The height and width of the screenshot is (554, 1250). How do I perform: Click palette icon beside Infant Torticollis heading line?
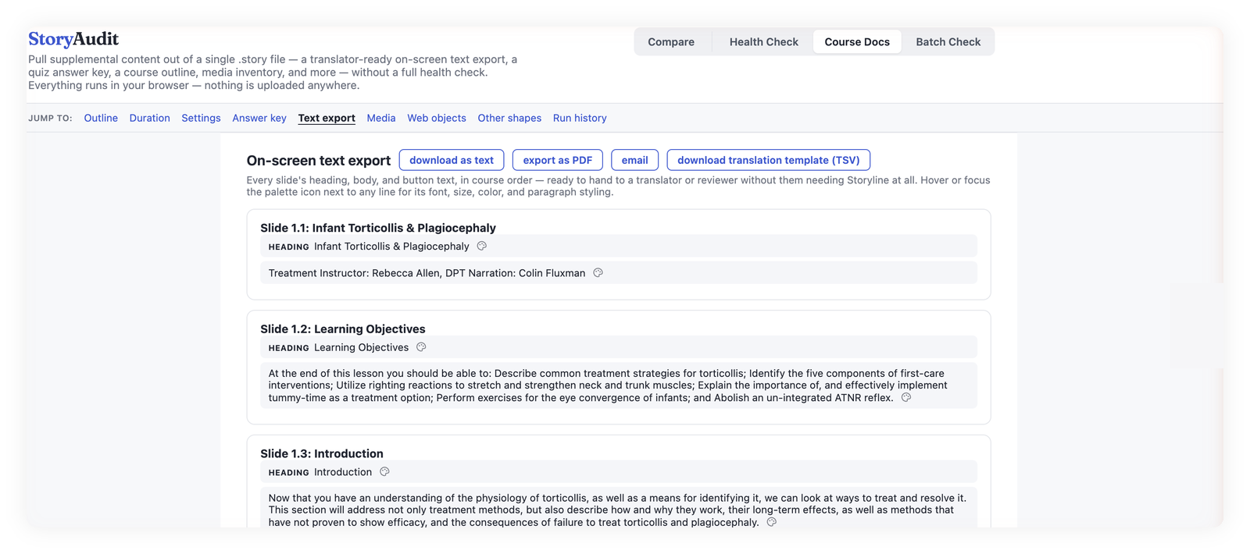tap(482, 246)
